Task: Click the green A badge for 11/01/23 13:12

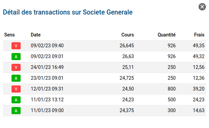Action: tap(16, 100)
